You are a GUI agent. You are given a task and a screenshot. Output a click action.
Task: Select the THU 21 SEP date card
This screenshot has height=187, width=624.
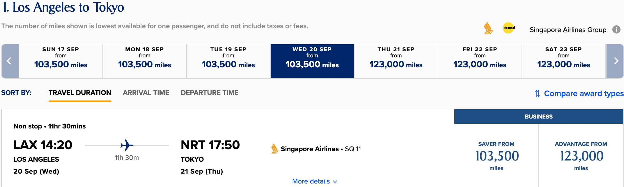pos(396,61)
